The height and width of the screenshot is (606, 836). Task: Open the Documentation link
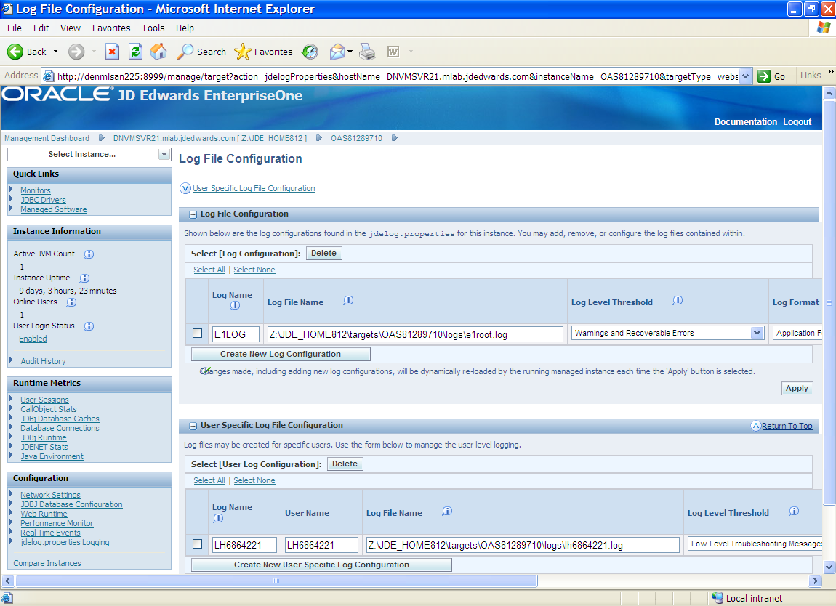click(x=745, y=122)
